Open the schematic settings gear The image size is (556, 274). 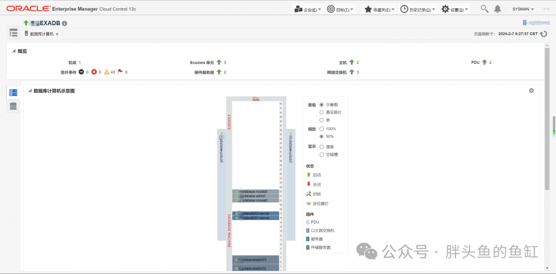point(531,90)
